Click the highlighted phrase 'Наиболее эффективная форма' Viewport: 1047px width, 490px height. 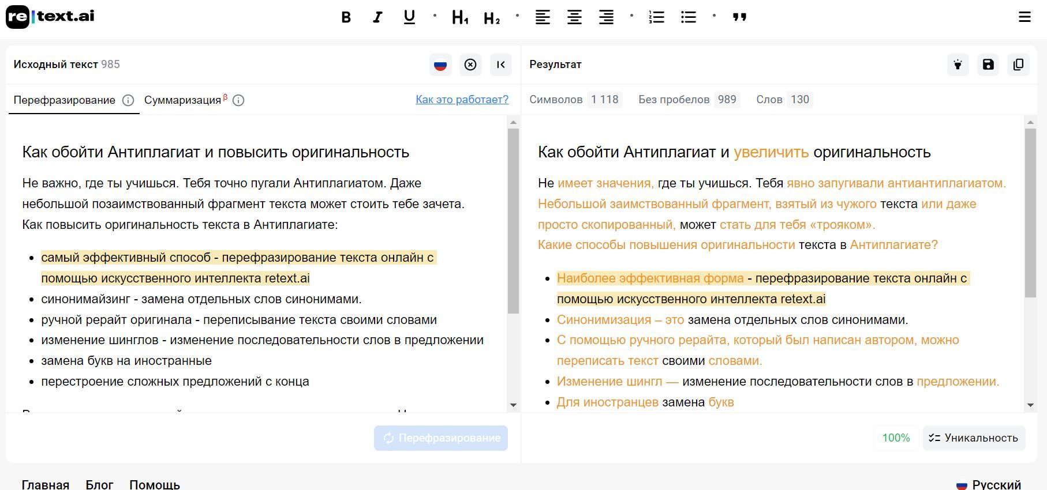point(650,278)
